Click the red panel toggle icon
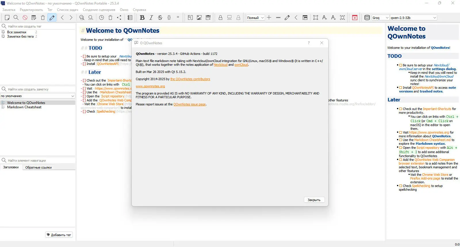 click(x=355, y=18)
